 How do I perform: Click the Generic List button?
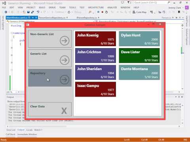coord(50,58)
